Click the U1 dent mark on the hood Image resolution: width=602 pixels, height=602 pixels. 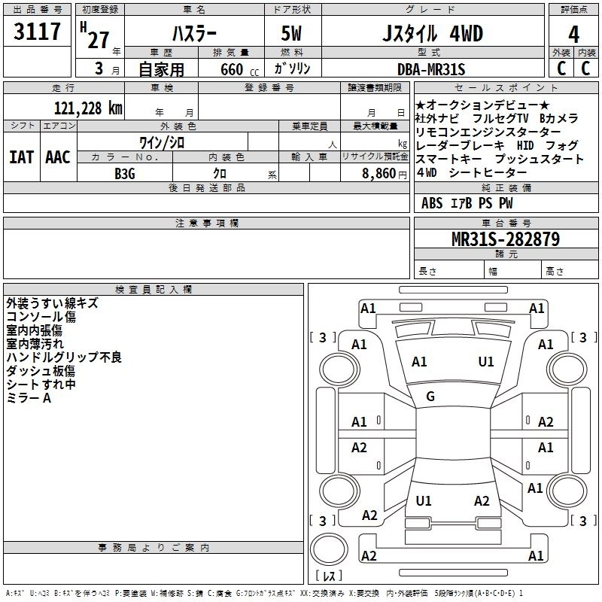pyautogui.click(x=486, y=362)
